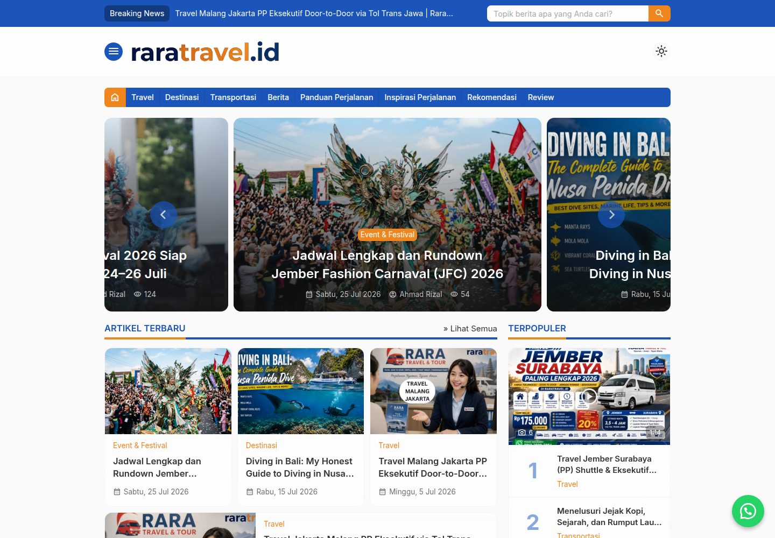
Task: Open the JFC carnival article thumbnail
Action: coord(168,391)
